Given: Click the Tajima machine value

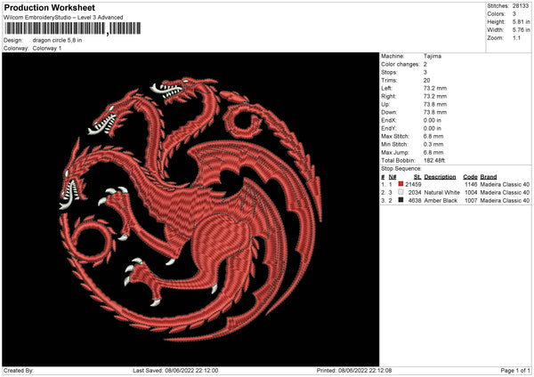Looking at the screenshot, I should point(433,56).
